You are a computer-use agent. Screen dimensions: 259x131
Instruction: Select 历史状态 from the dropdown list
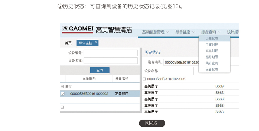212,39
